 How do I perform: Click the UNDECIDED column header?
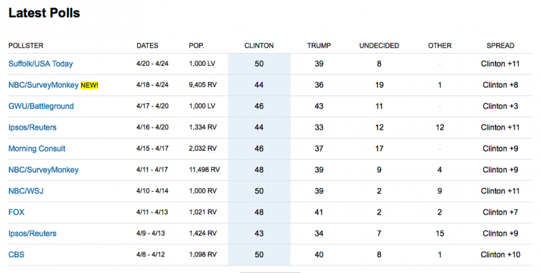tap(379, 45)
